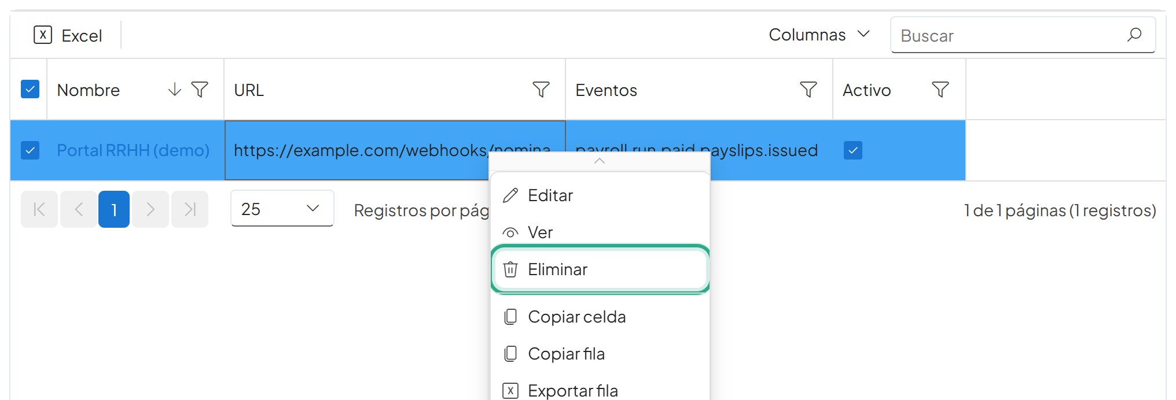Click the '1 de 1 páginas (1 registros)' text
The width and height of the screenshot is (1176, 400).
pos(1060,210)
